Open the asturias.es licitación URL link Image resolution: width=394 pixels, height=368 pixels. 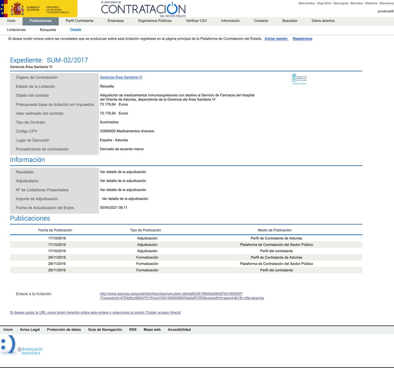(182, 296)
